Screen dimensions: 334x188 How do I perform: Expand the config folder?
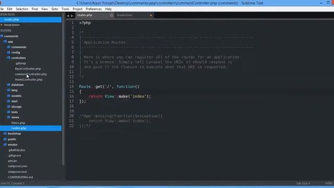(15, 52)
